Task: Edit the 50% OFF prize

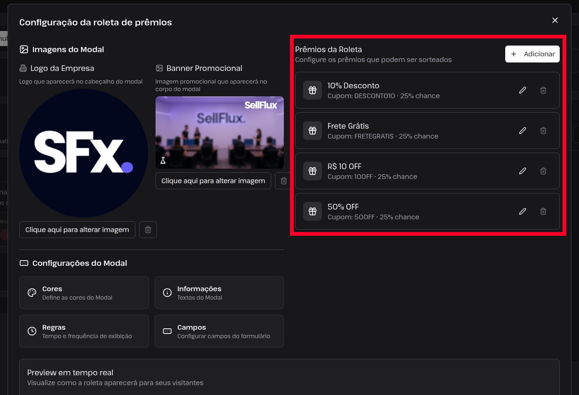Action: point(522,211)
